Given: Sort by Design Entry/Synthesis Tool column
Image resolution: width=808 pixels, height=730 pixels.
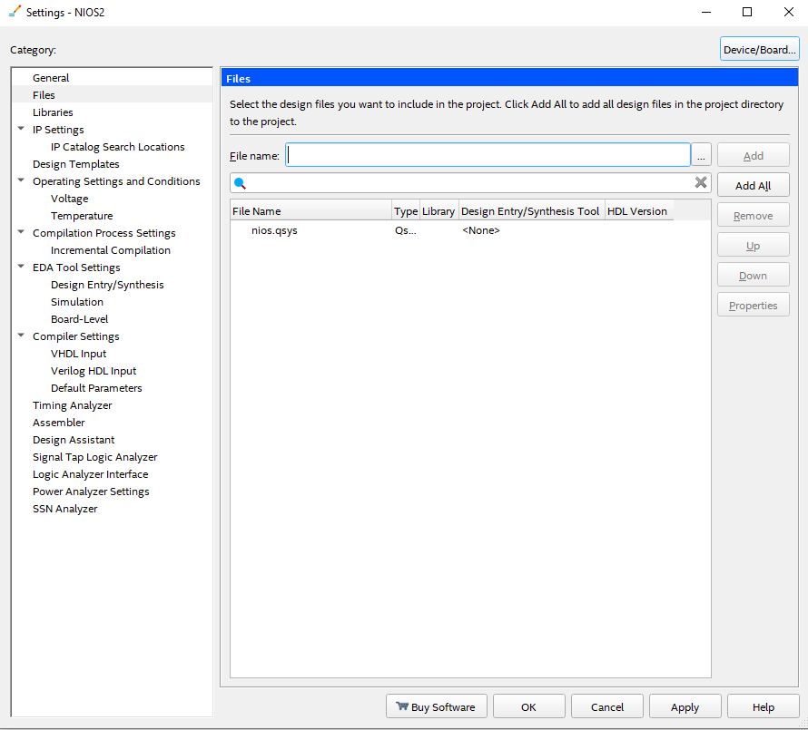Looking at the screenshot, I should pos(531,211).
